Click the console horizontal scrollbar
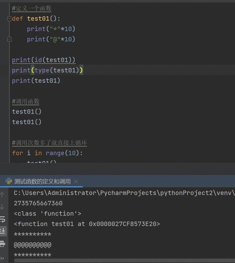The height and width of the screenshot is (263, 235). [125, 261]
